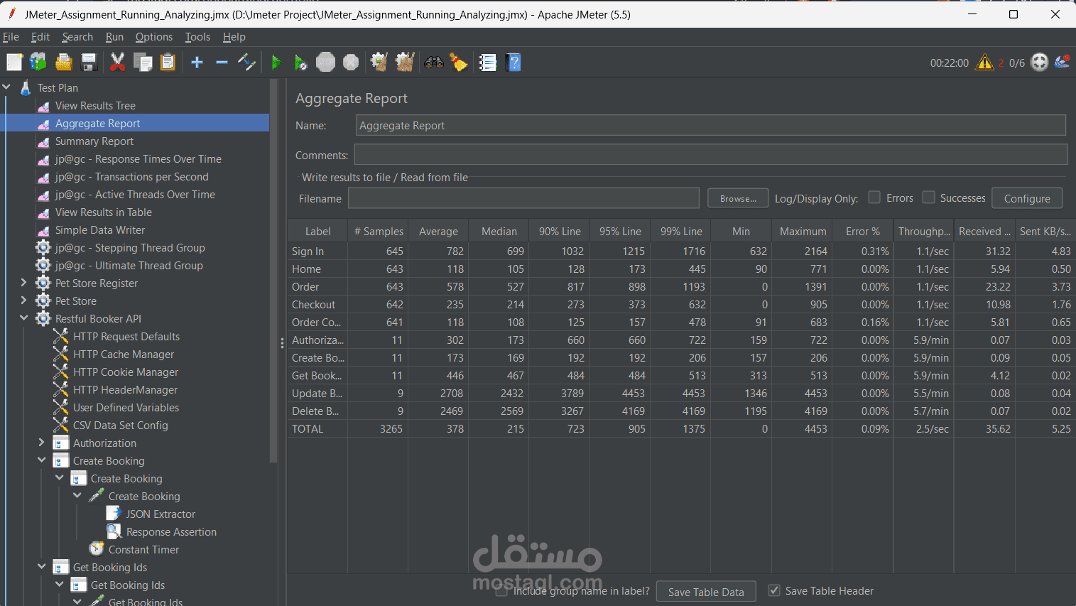Enable the Errors log filter checkbox
The image size is (1076, 606).
(x=874, y=198)
